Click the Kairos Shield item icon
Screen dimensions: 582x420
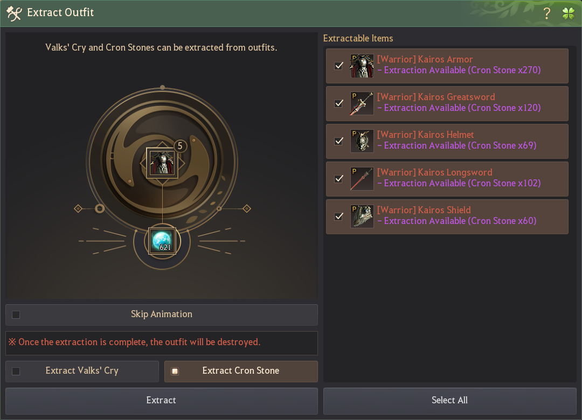pyautogui.click(x=362, y=216)
